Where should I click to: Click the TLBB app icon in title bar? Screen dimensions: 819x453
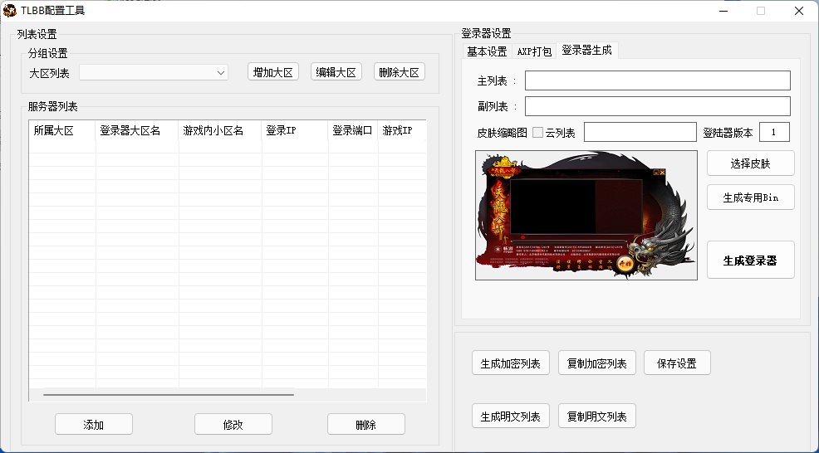[10, 11]
